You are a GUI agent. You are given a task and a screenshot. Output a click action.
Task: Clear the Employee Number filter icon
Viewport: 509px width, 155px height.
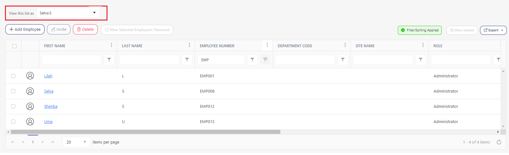(265, 60)
